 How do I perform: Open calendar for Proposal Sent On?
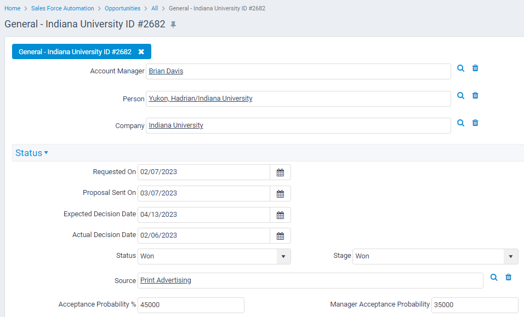pyautogui.click(x=280, y=193)
